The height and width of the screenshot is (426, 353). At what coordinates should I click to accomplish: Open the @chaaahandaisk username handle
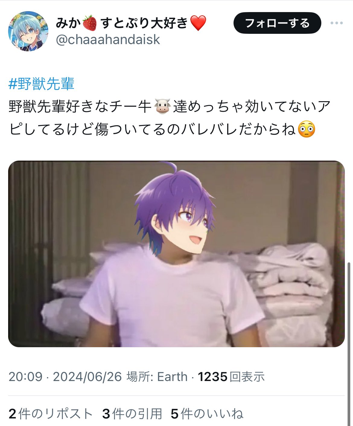point(108,40)
